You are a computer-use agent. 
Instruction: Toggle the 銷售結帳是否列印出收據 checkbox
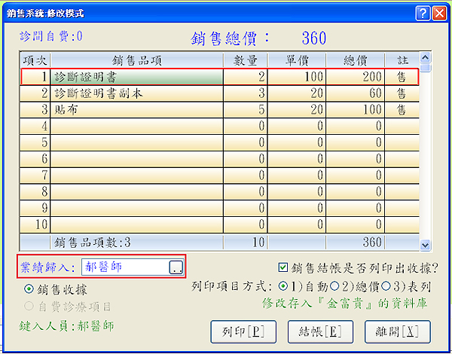point(282,267)
